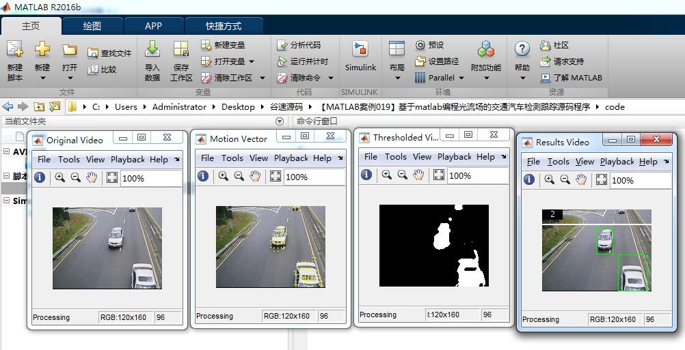685x350 pixels.
Task: Open View menu in Thresholded Video window
Action: (422, 156)
